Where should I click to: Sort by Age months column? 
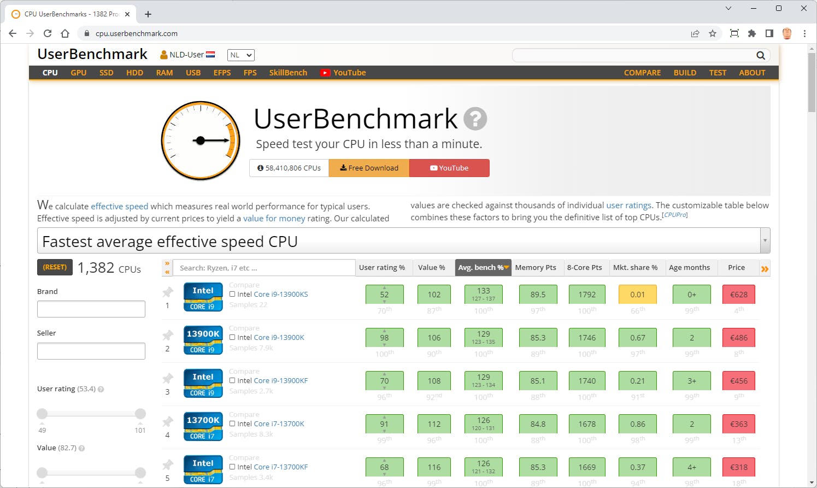[x=690, y=268]
